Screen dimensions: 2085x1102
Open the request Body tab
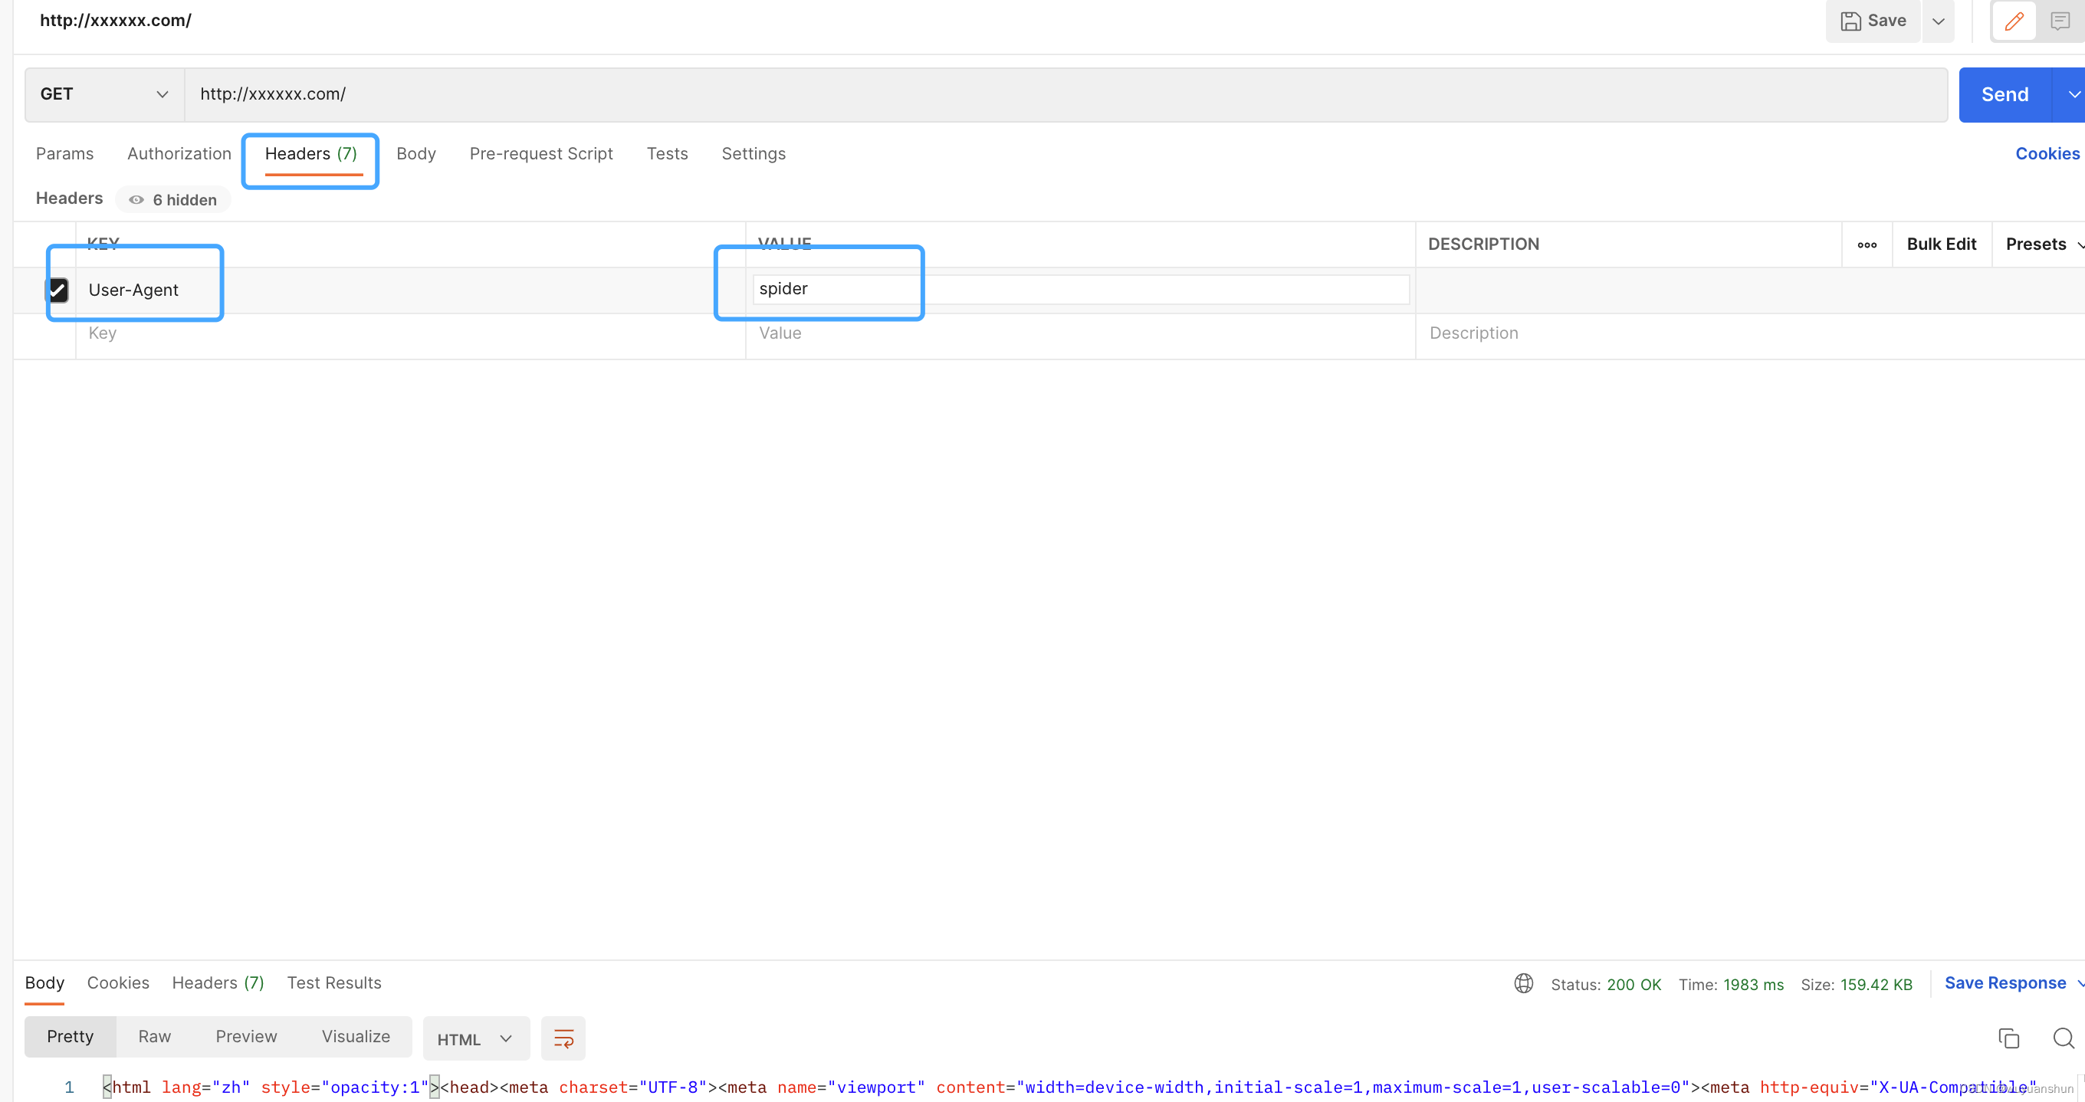point(416,154)
